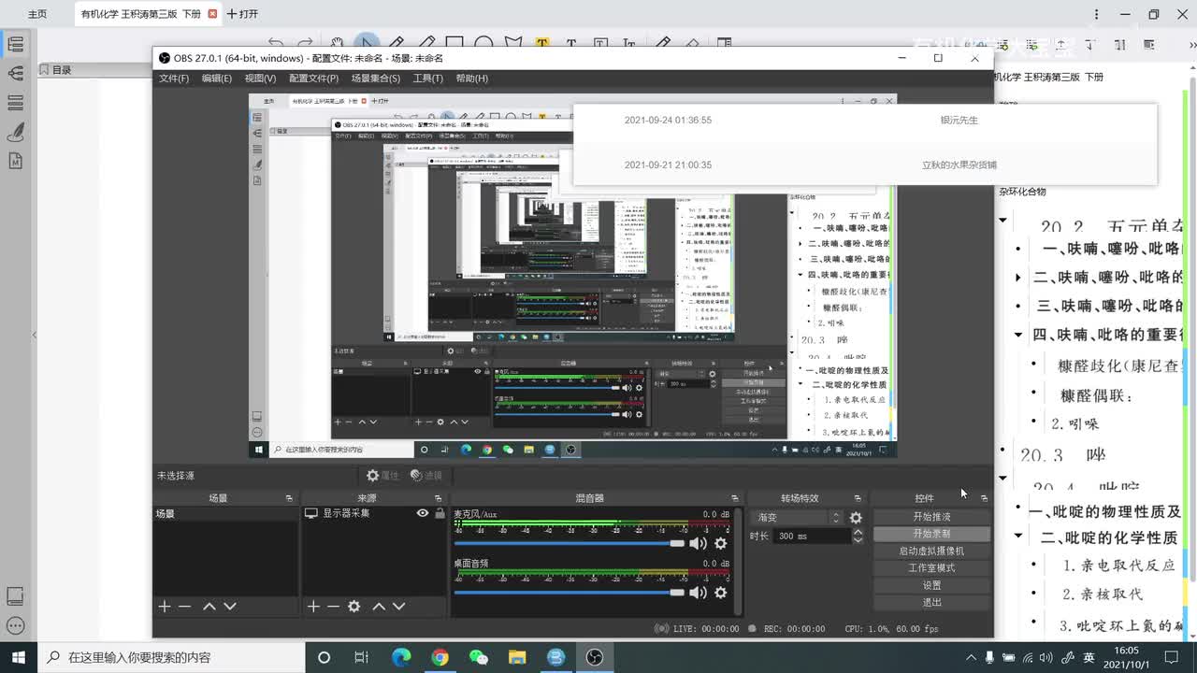Click the more options dots in reader title bar
The image size is (1197, 673).
point(1097,14)
